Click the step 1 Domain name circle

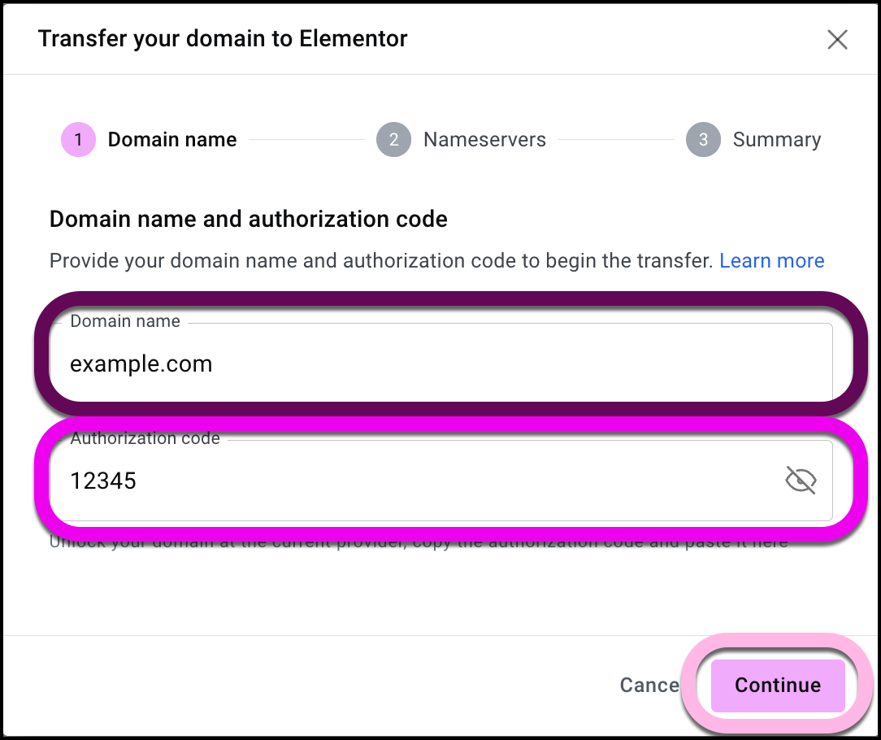coord(78,139)
